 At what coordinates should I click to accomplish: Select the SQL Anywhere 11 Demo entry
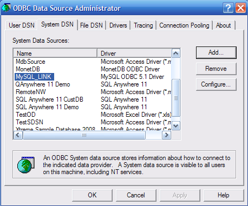pyautogui.click(x=47, y=107)
